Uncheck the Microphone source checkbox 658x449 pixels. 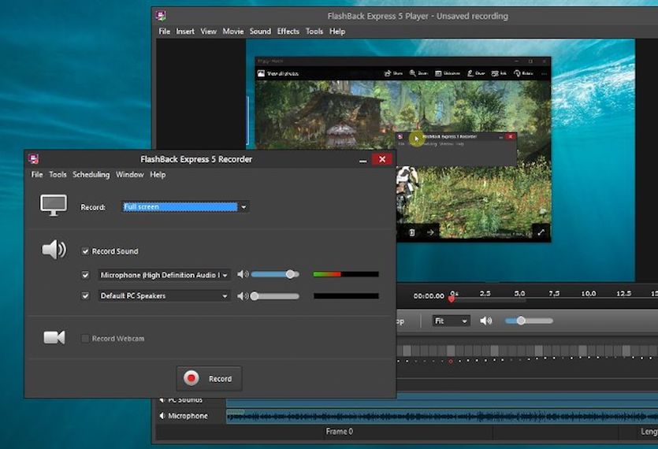[x=85, y=275]
